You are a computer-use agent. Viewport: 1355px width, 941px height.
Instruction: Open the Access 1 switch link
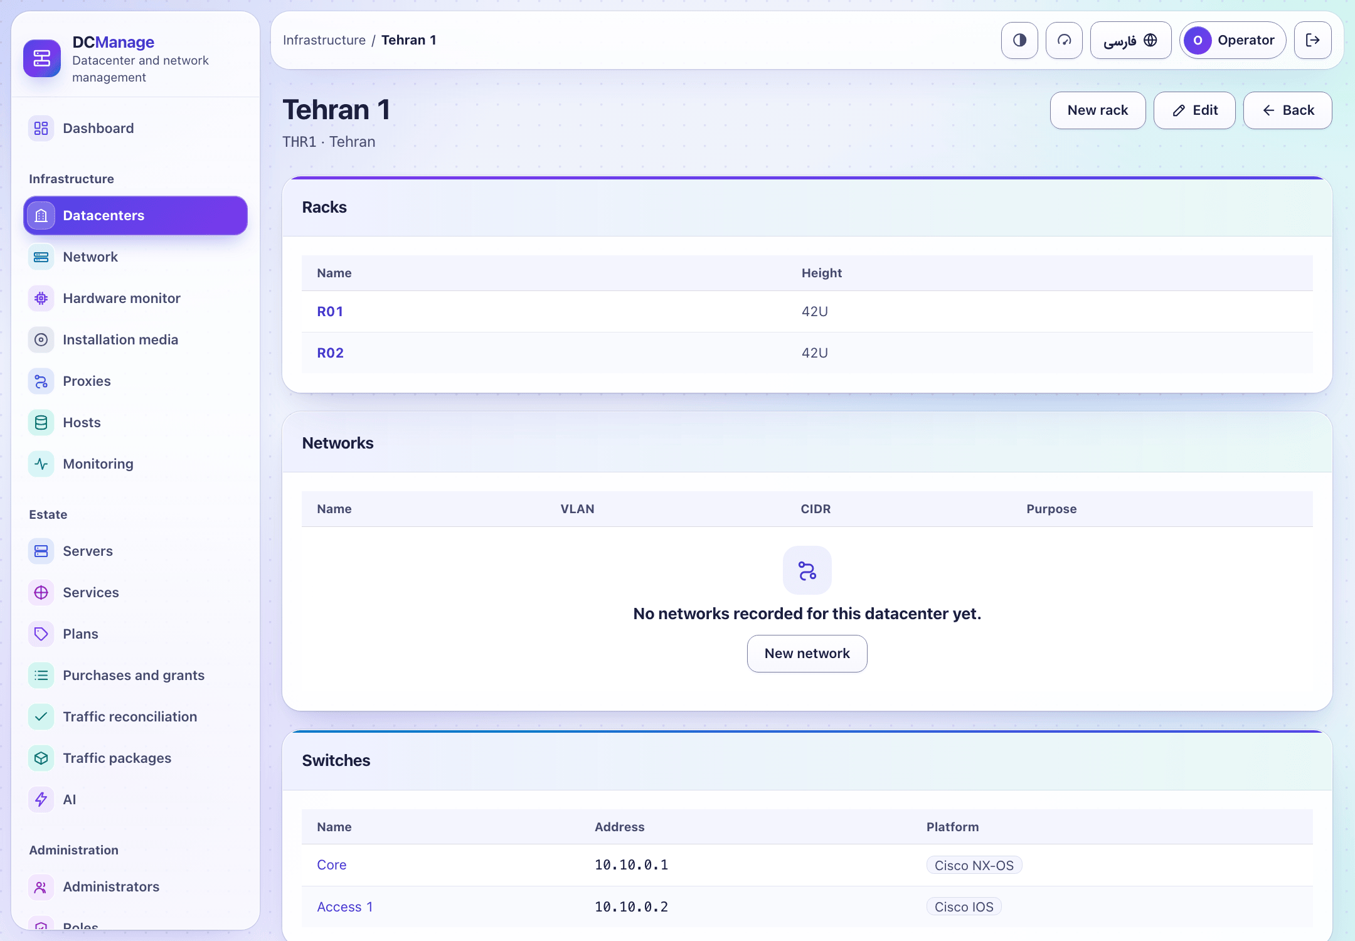coord(345,906)
